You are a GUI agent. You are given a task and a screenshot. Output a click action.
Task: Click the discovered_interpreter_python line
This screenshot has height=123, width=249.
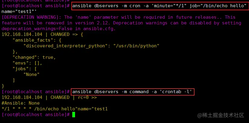(91, 46)
